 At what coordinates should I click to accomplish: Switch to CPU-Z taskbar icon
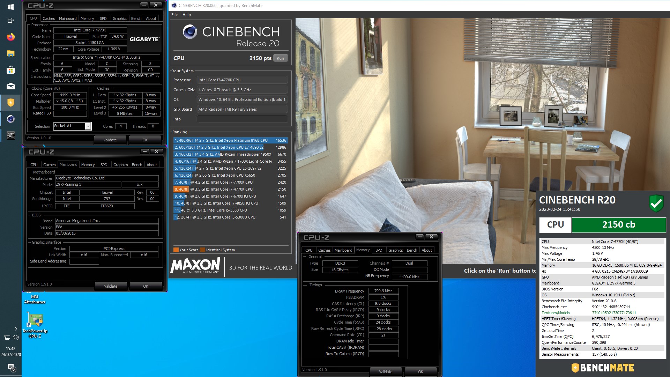click(x=10, y=135)
